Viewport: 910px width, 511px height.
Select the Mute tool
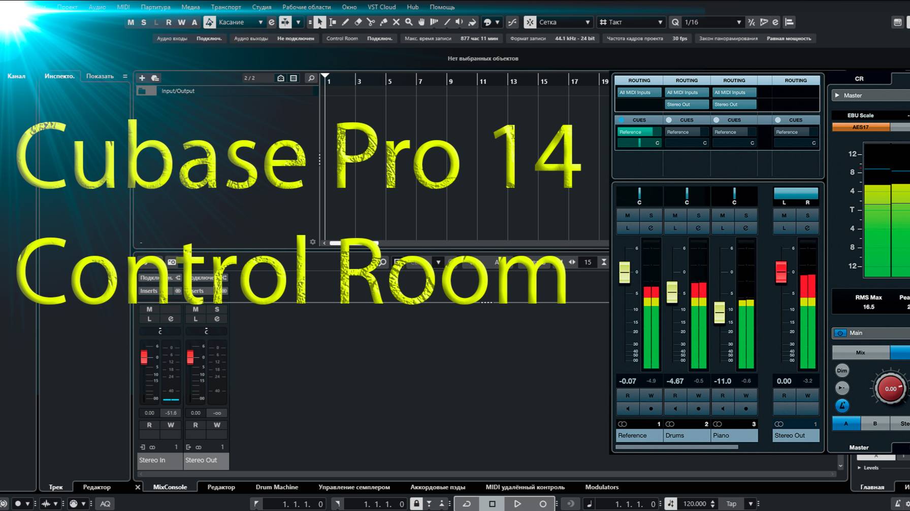tap(397, 22)
